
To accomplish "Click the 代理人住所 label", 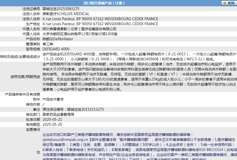I will click(31, 34).
